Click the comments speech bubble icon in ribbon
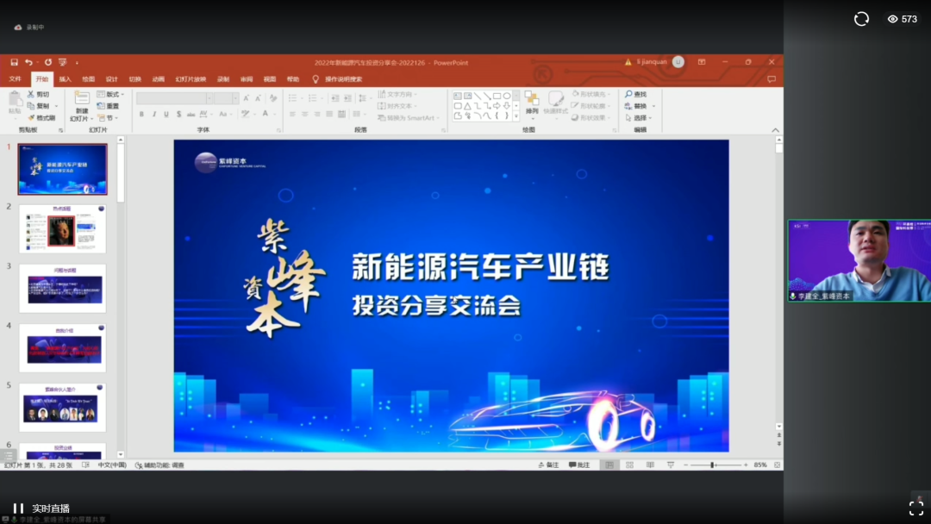 tap(772, 79)
